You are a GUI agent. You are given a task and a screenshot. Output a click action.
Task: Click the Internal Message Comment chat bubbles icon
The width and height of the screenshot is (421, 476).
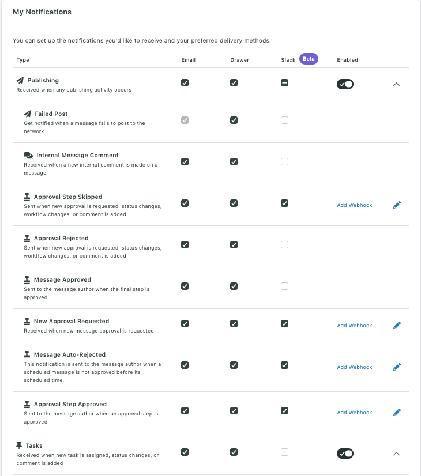pos(28,155)
